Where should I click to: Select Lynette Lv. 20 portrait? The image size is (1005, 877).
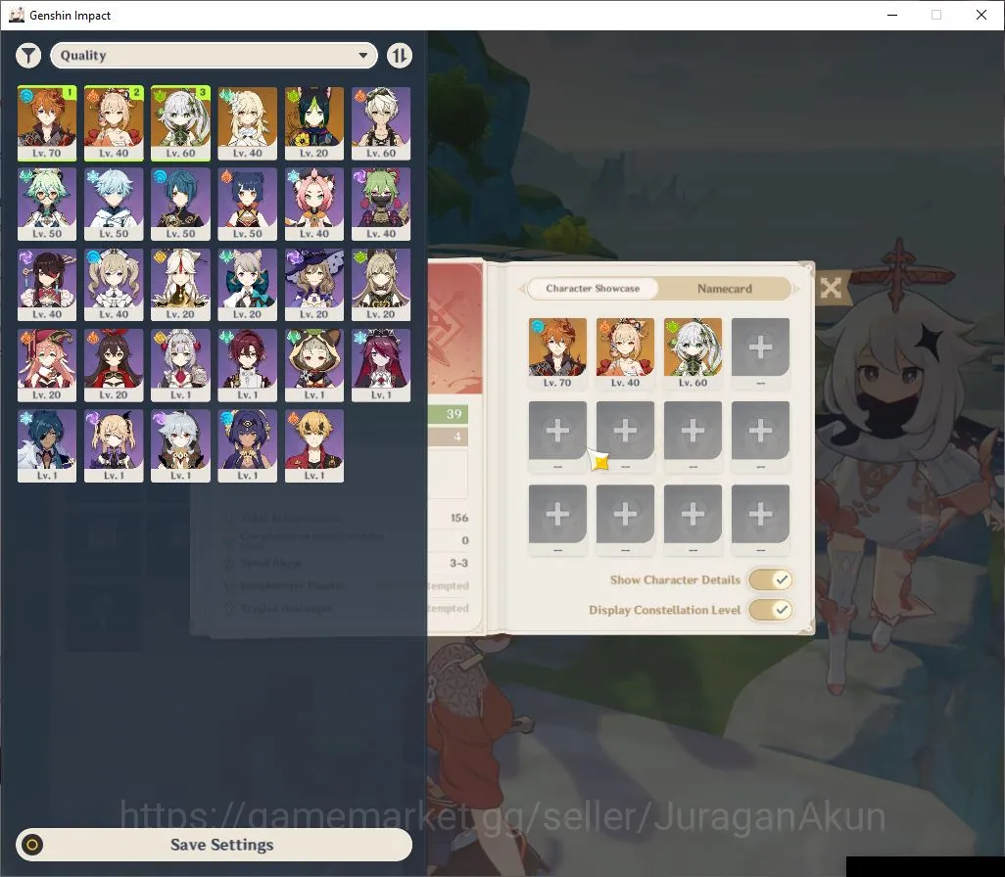click(x=248, y=285)
